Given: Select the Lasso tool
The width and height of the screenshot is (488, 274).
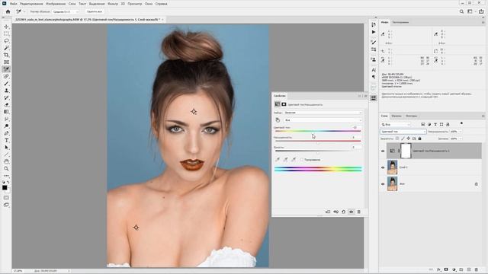Looking at the screenshot, I should point(6,40).
